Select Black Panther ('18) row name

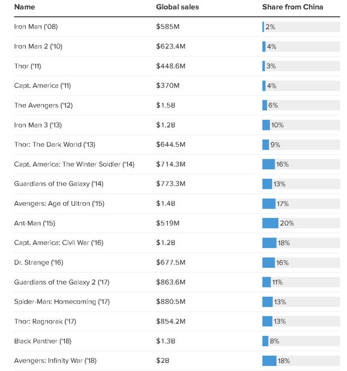pos(43,341)
